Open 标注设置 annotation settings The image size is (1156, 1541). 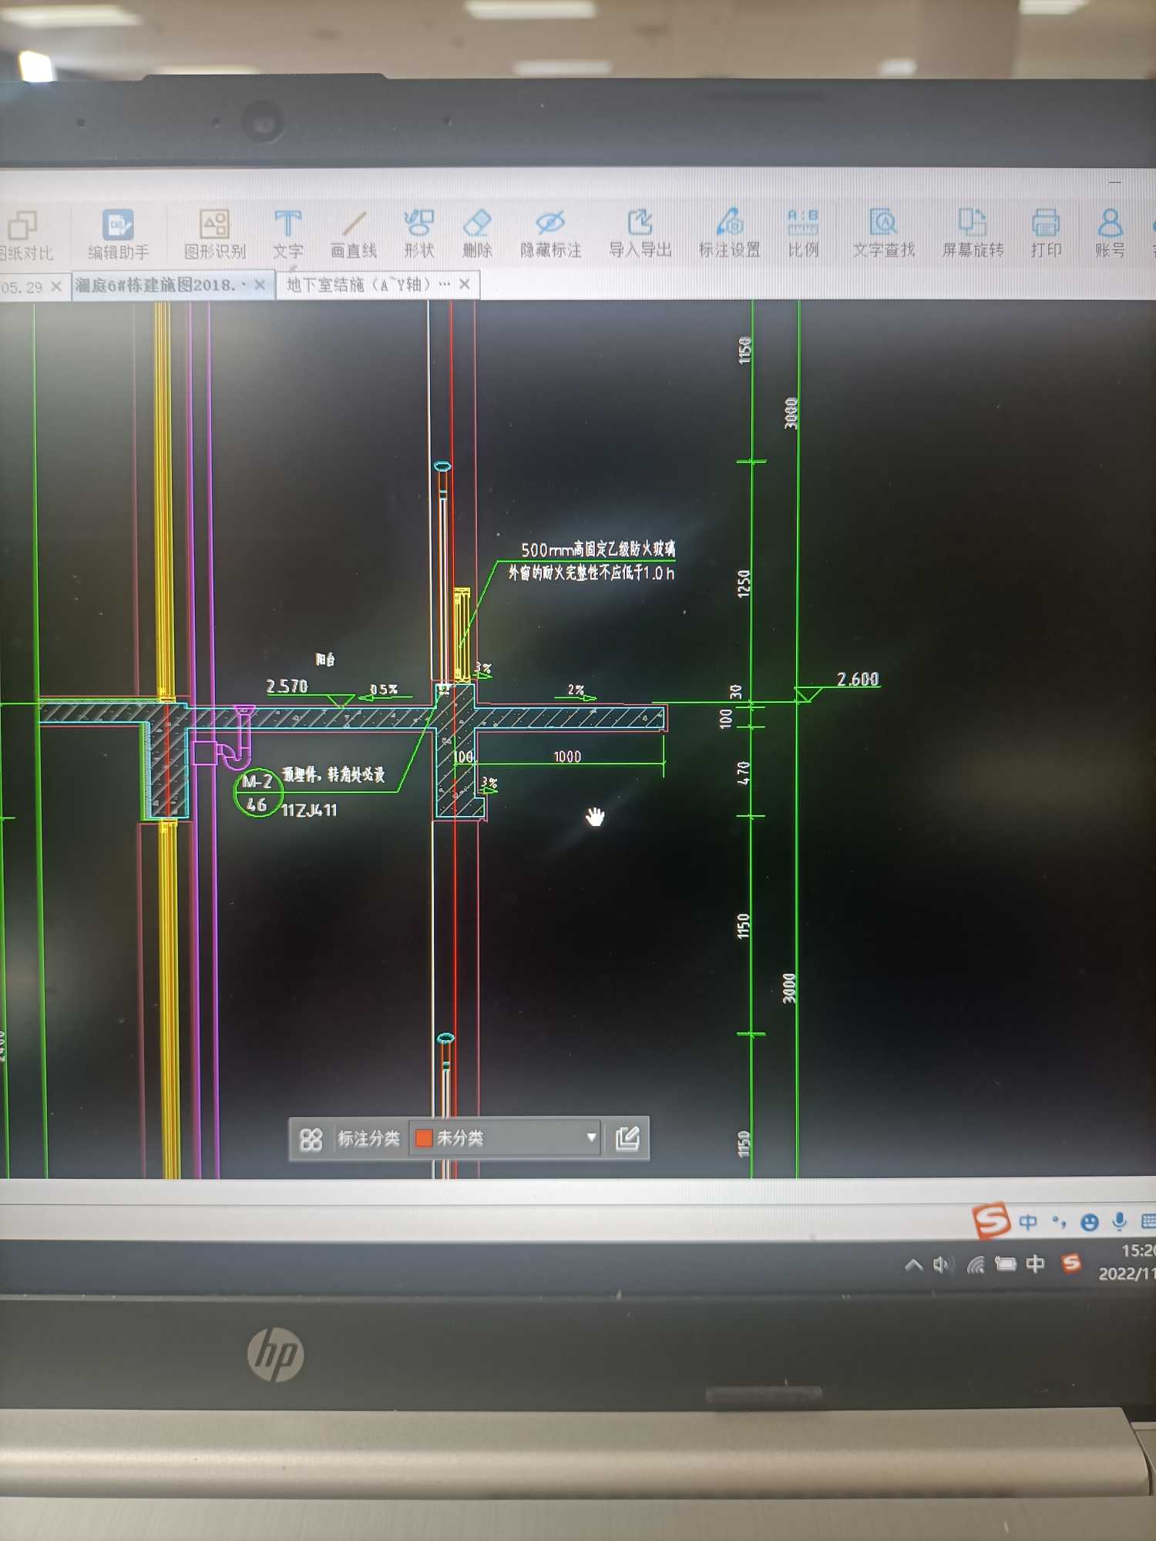coord(729,234)
